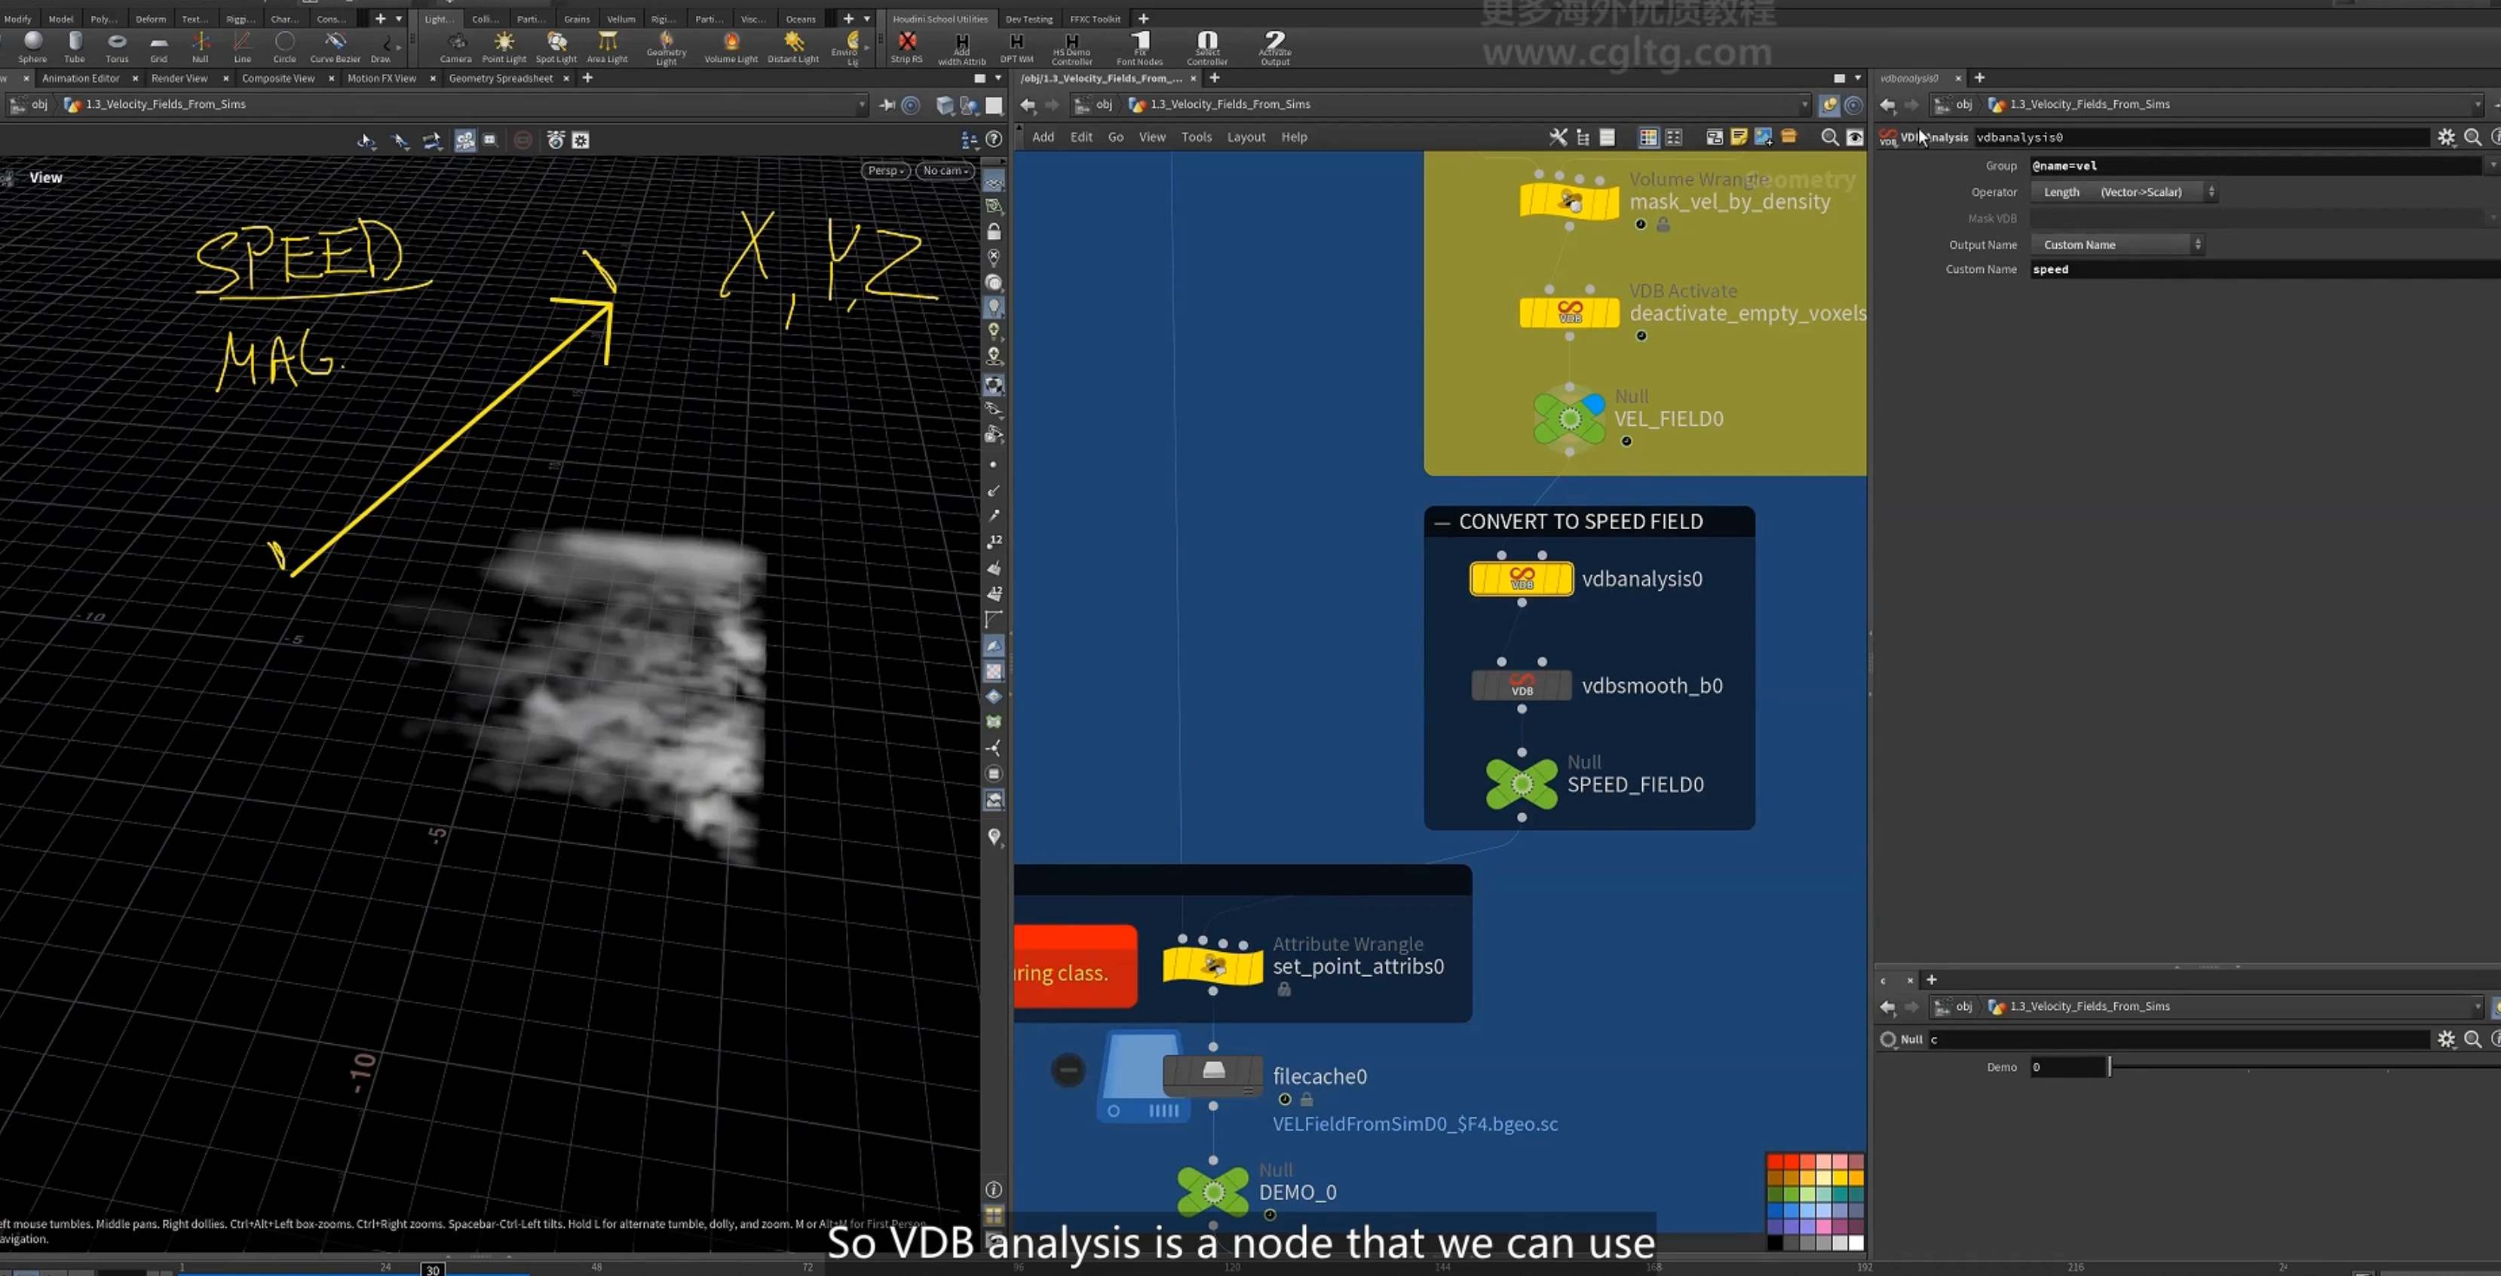Select the vdbanalysis0 node icon

1522,578
